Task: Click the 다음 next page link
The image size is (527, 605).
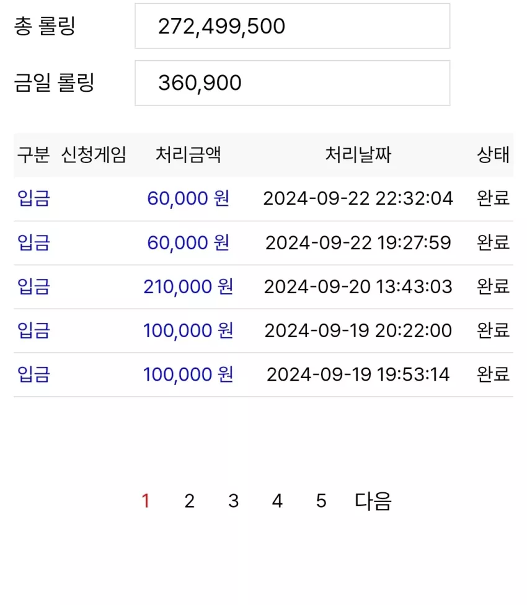Action: click(x=373, y=501)
